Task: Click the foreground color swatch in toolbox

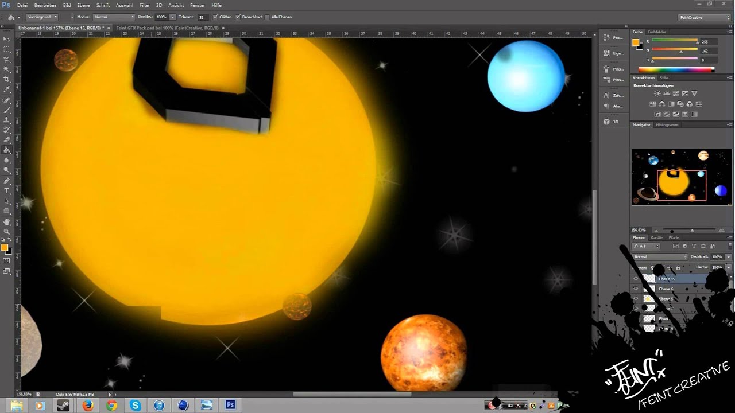Action: (4, 247)
